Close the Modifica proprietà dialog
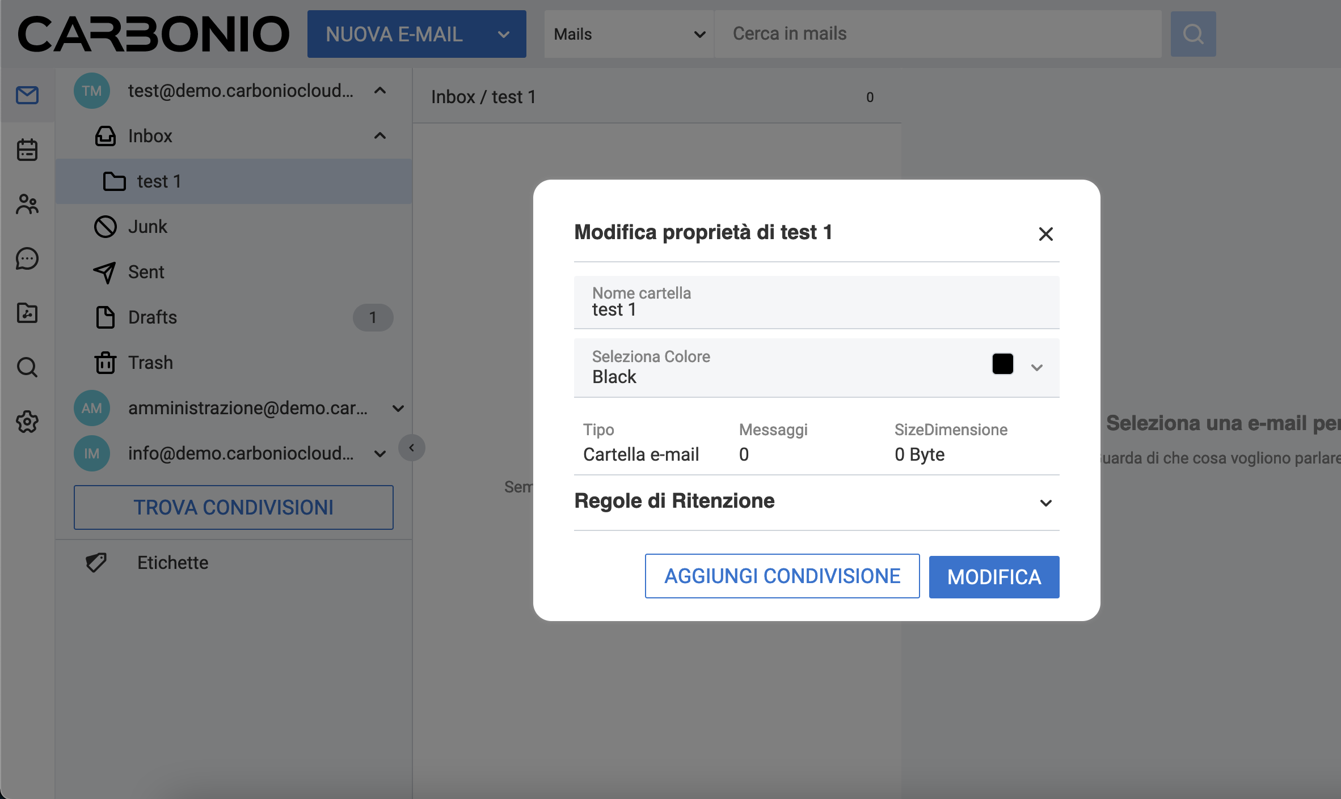This screenshot has width=1341, height=799. (x=1045, y=233)
